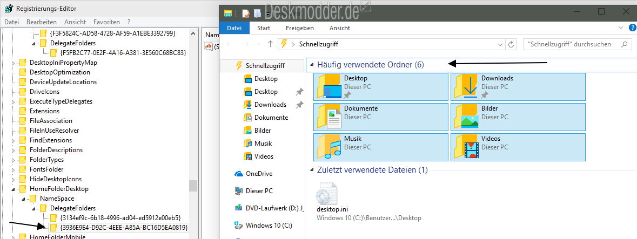Open the blue Datei tab
Viewport: 637px width, 239px height.
pos(234,28)
